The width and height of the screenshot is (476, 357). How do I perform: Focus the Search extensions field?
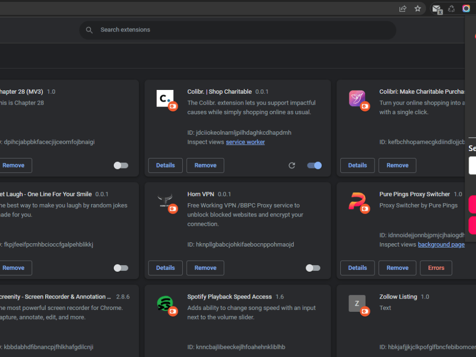238,30
